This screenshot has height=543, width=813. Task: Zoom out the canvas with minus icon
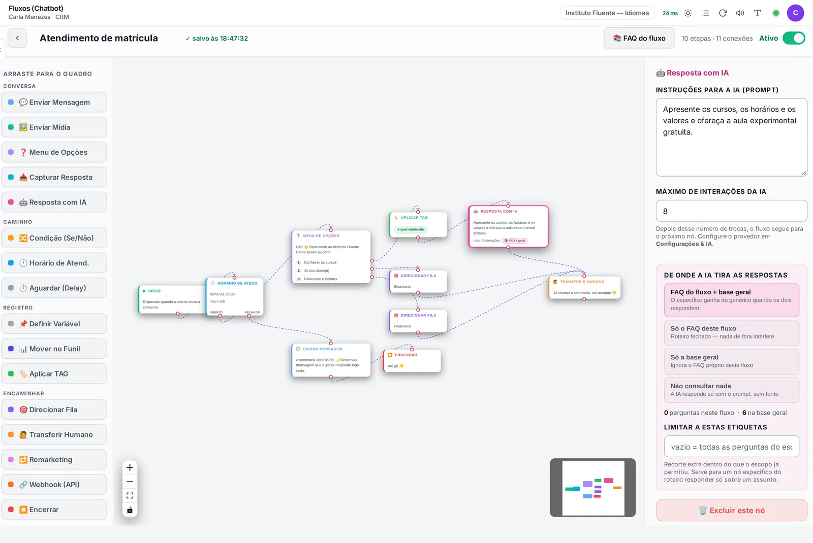[x=130, y=481]
